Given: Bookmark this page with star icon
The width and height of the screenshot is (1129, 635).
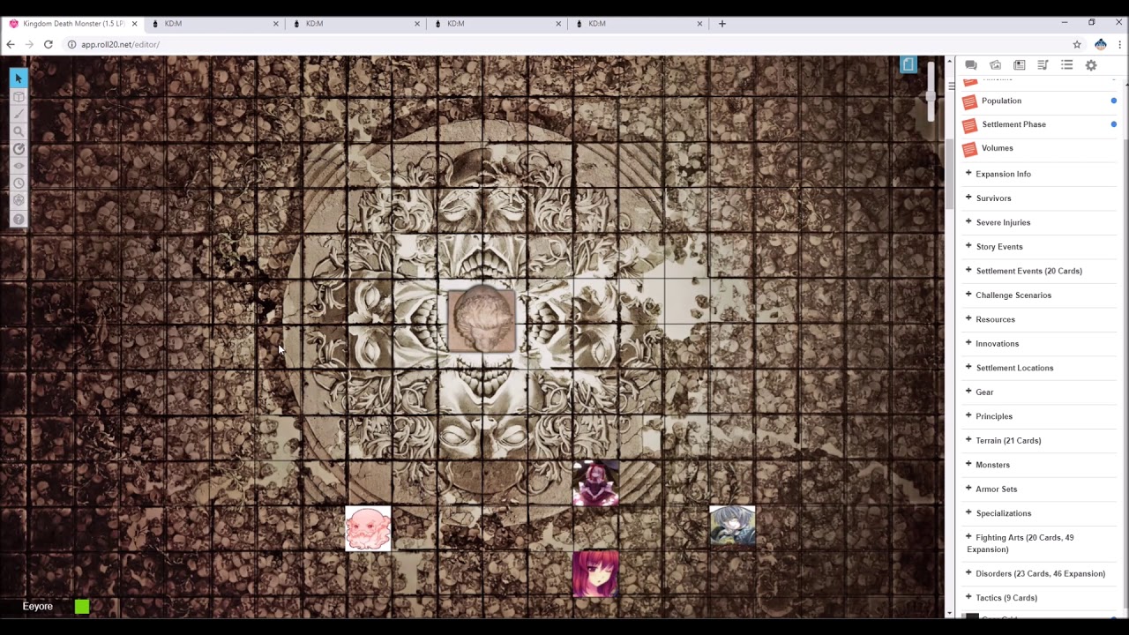Looking at the screenshot, I should point(1077,44).
